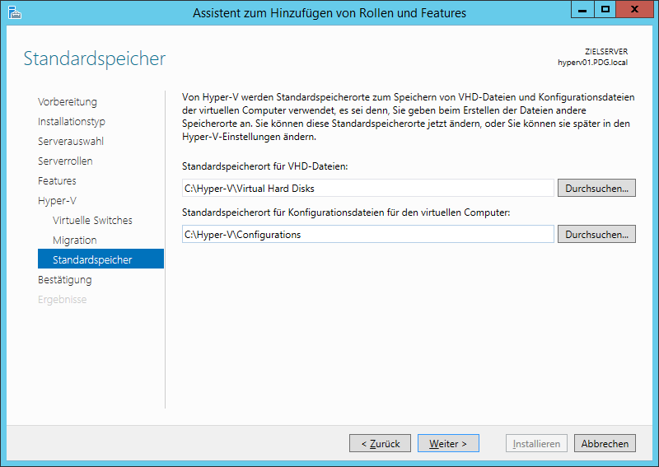
Task: Navigate to the Serverrollen page
Action: click(x=65, y=161)
